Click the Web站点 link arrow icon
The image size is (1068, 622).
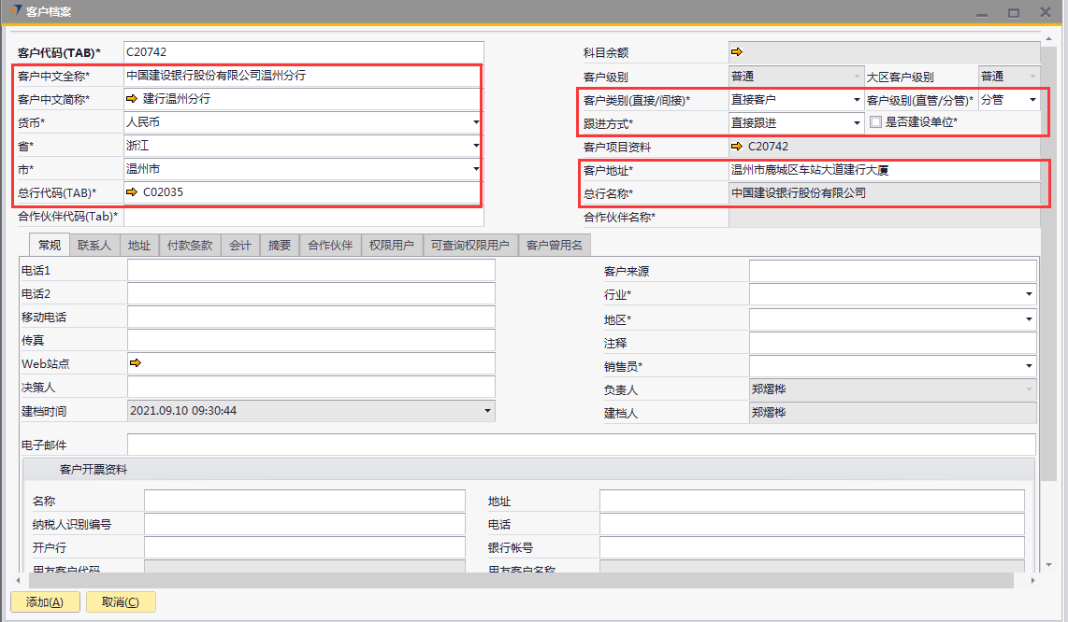click(x=135, y=363)
